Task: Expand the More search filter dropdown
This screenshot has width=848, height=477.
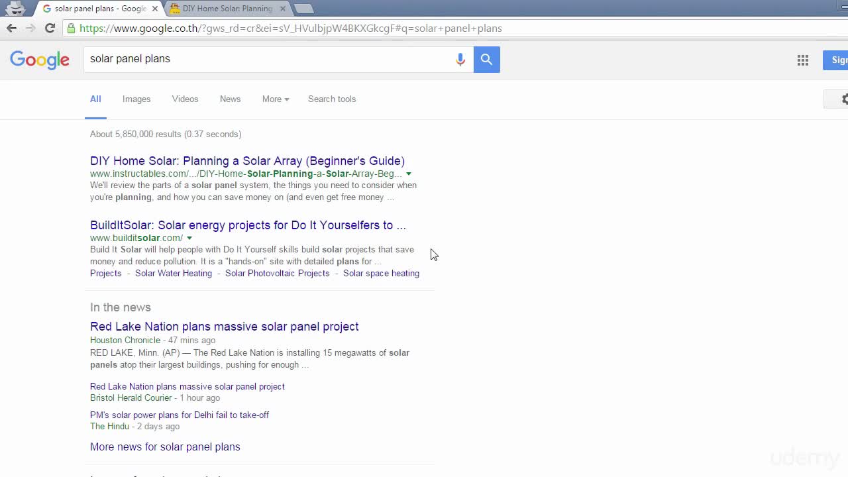Action: tap(275, 99)
